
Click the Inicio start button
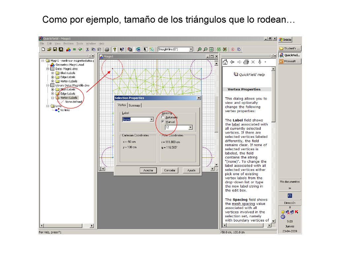tap(286, 40)
